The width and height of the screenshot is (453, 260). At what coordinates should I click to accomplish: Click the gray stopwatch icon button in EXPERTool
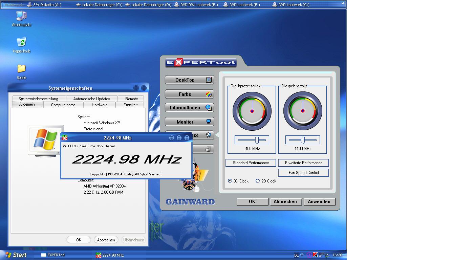click(209, 149)
